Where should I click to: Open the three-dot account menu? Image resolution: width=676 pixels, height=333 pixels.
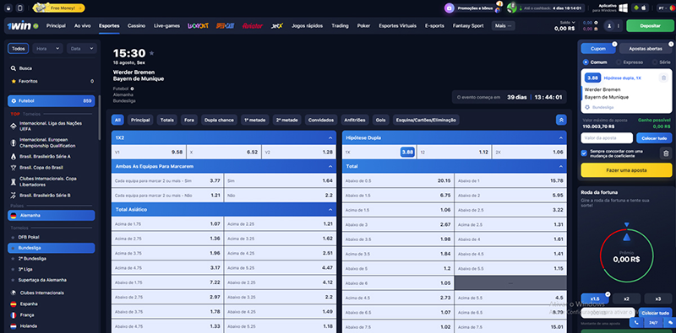click(x=619, y=26)
